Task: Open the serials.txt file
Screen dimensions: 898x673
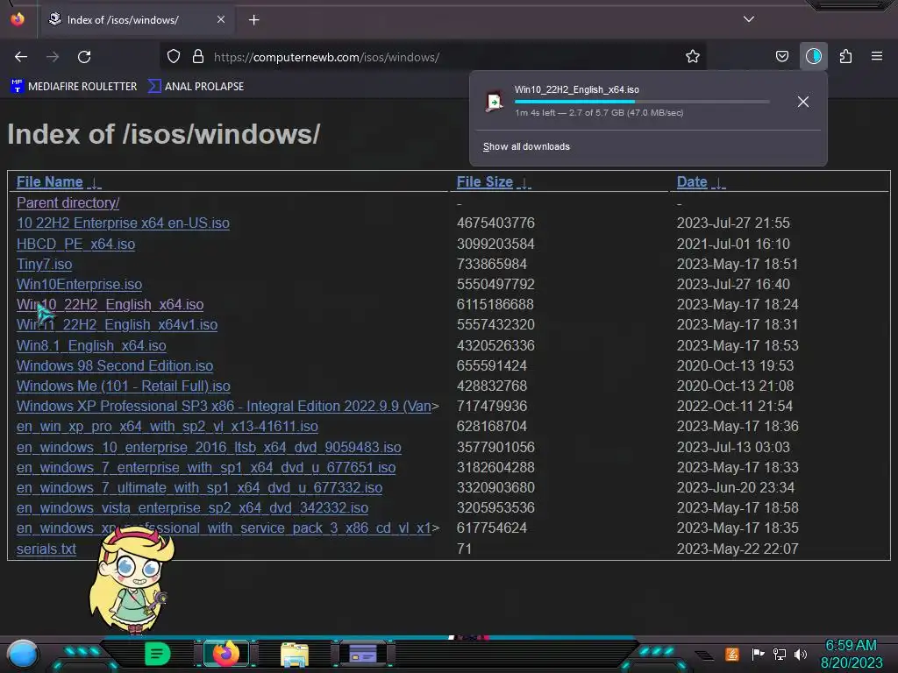Action: pyautogui.click(x=46, y=549)
